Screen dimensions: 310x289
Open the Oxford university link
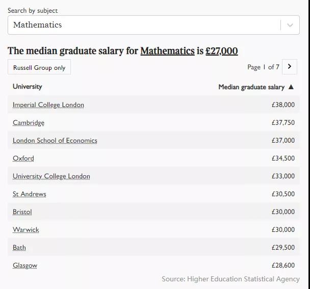[x=23, y=159]
